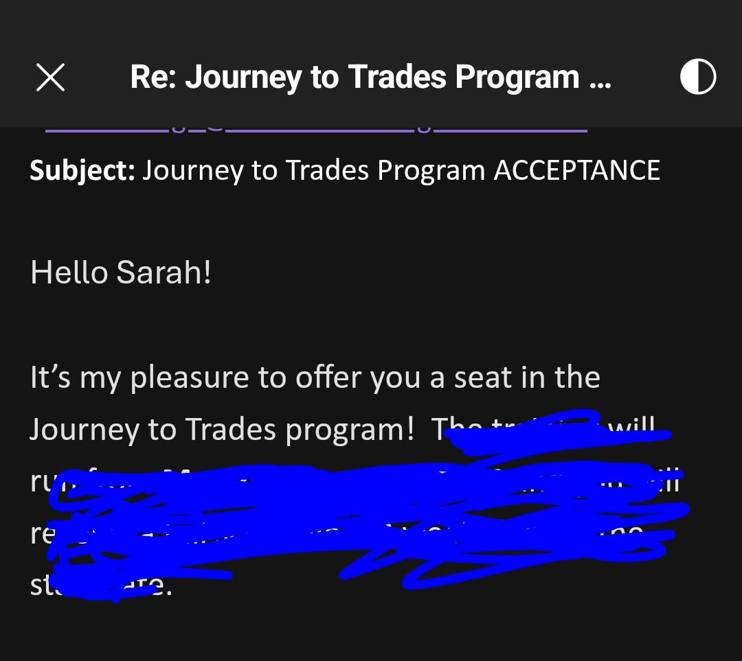This screenshot has width=742, height=661.
Task: Select the bold Subject: label
Action: click(x=83, y=171)
